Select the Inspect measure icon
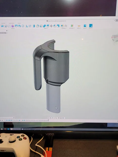 pyautogui.click(x=79, y=26)
